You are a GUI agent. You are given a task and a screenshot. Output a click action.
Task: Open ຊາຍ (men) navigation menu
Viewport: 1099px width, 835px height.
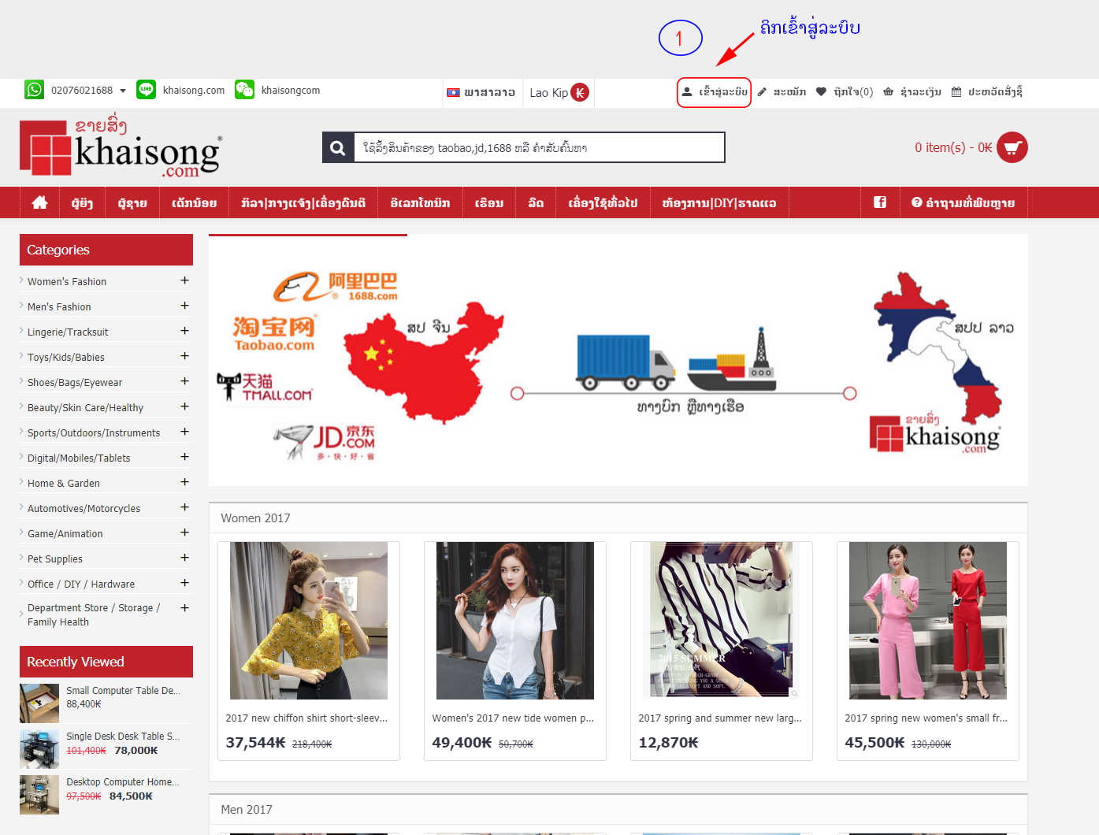click(132, 202)
